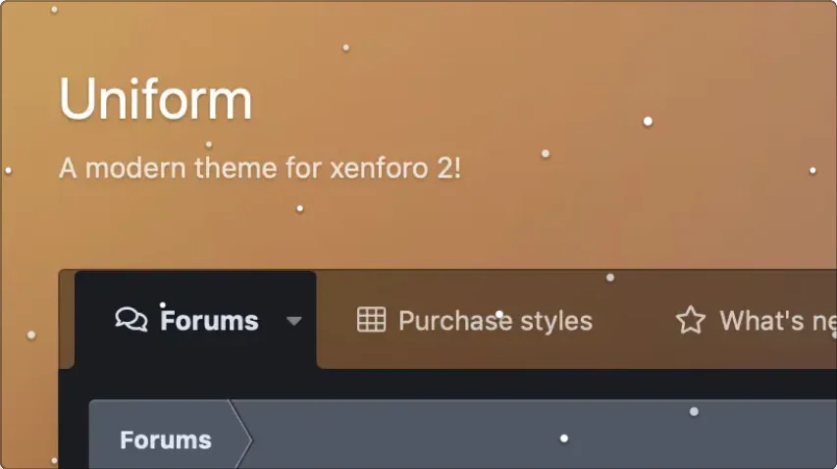Click the chevron separator after Forums breadcrumb
This screenshot has height=469, width=837.
241,435
